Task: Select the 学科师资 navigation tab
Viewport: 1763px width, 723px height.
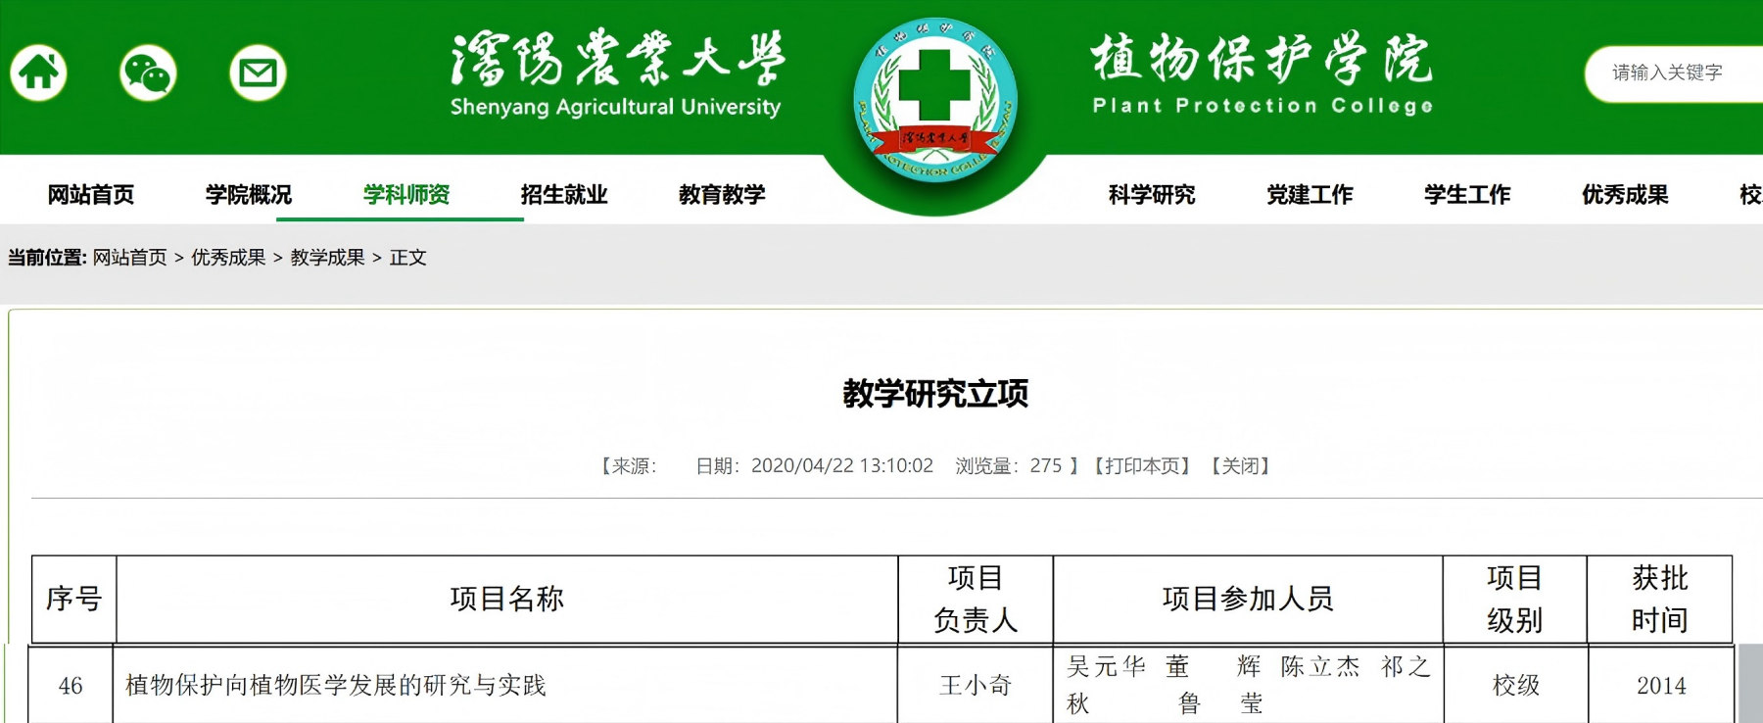Action: click(x=406, y=195)
